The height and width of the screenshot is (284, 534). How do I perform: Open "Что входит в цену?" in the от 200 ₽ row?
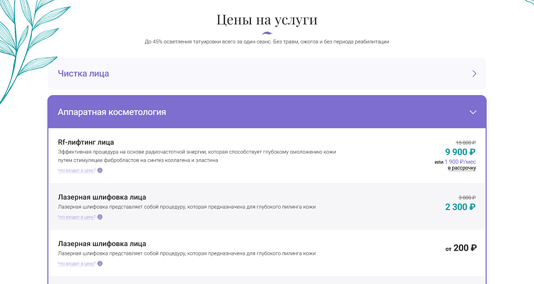point(77,264)
